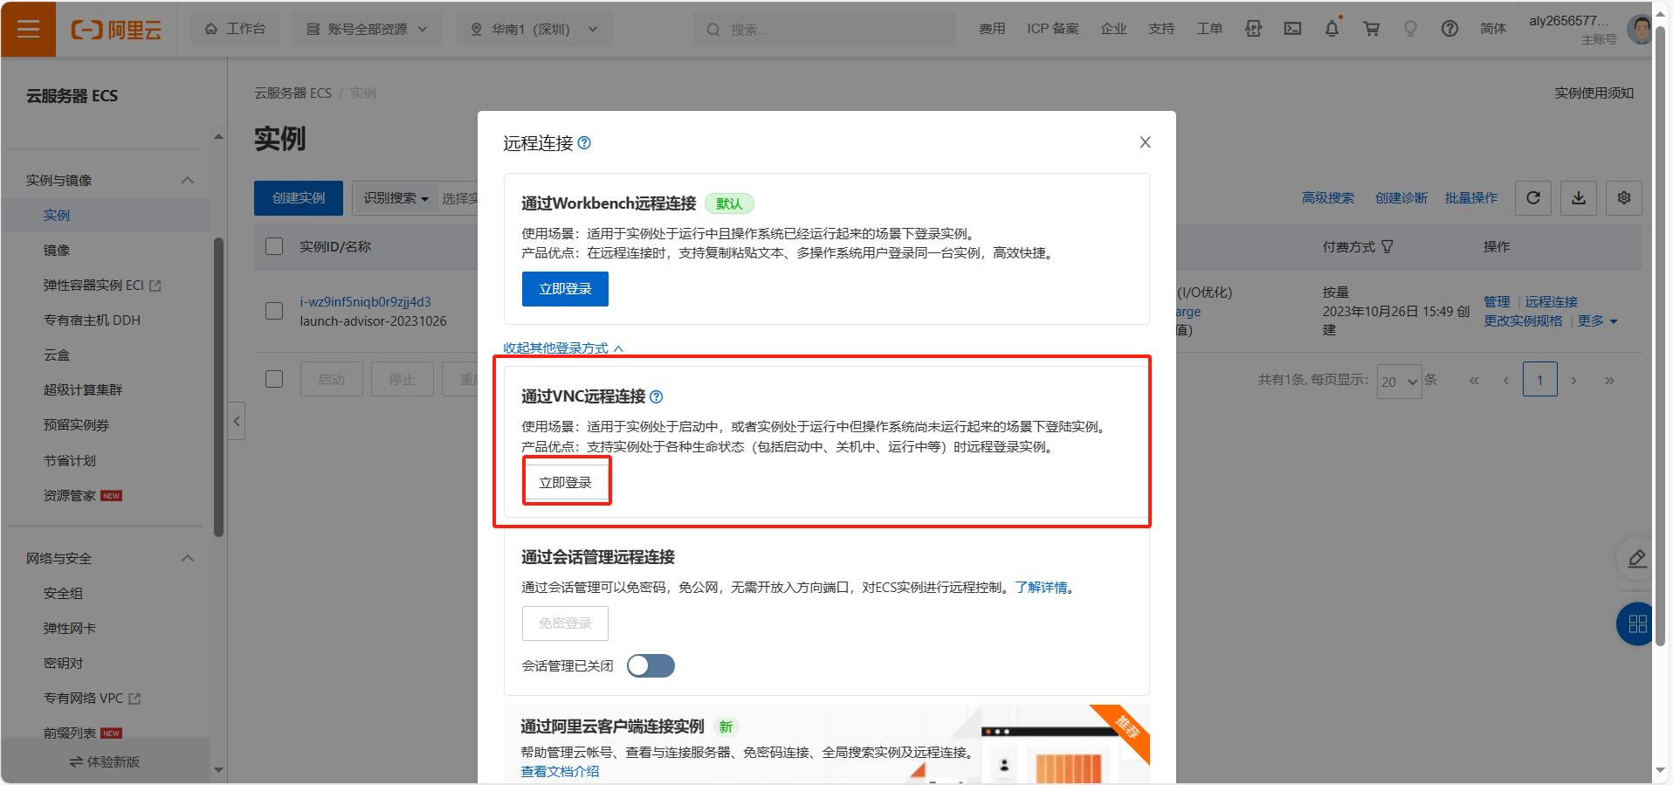Click the 创建实例 button
This screenshot has width=1673, height=785.
pyautogui.click(x=299, y=198)
